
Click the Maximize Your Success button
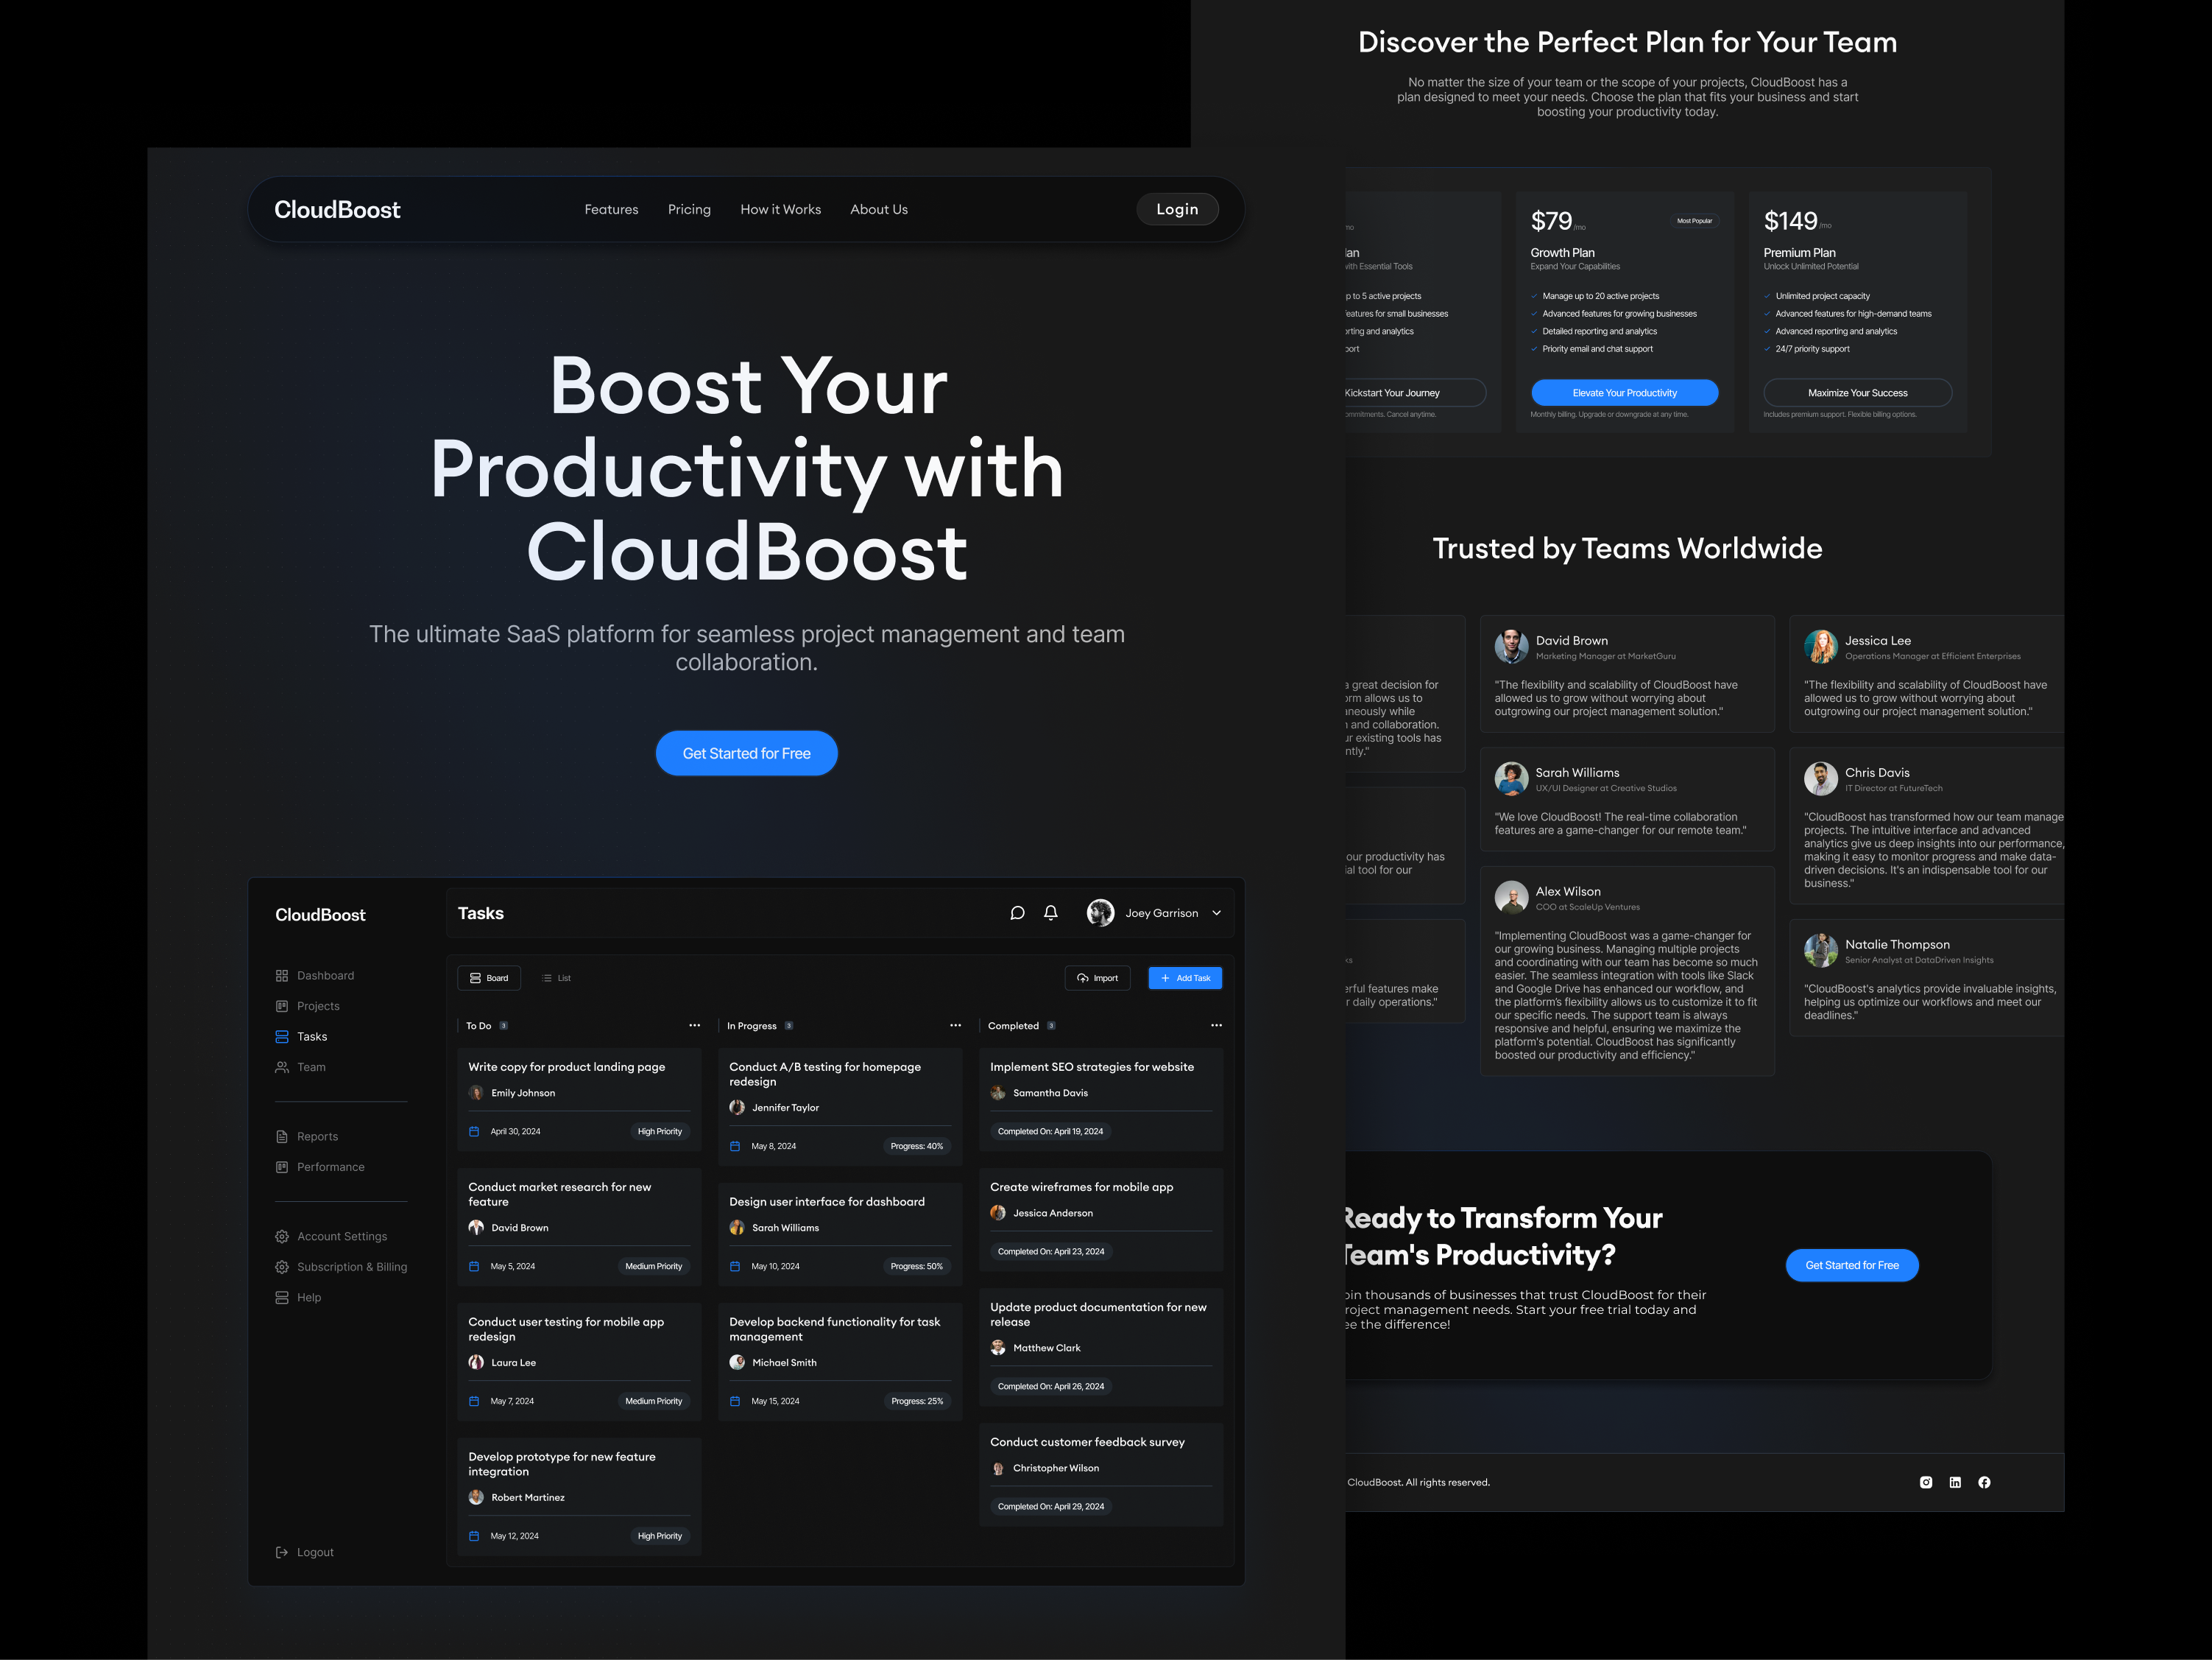point(1858,393)
